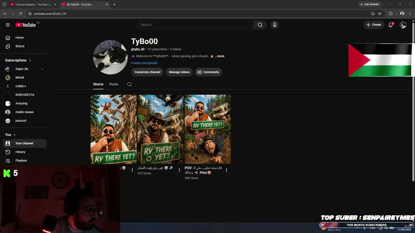This screenshot has width=415, height=233.
Task: Open the Chrome three-dot menu
Action: coord(410,14)
